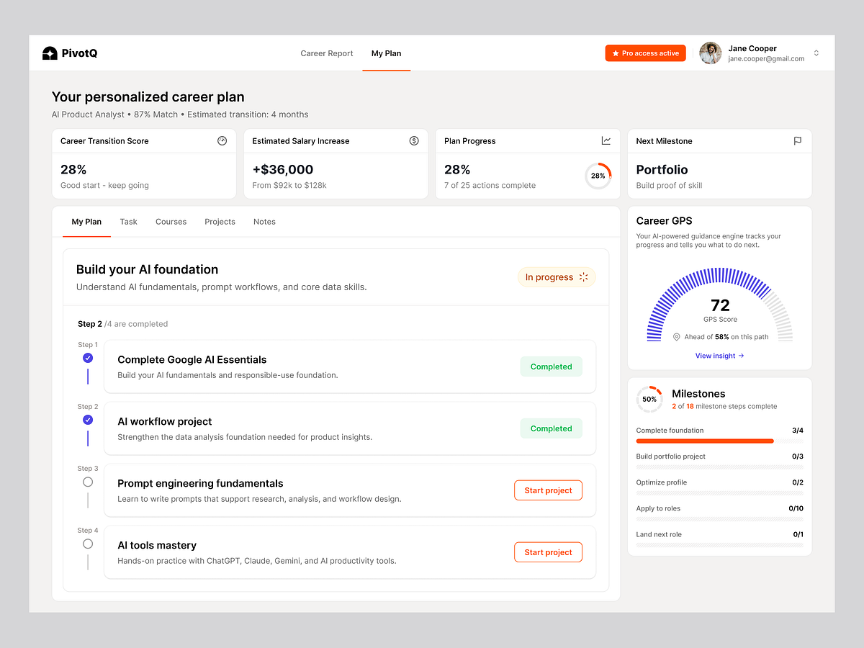Image resolution: width=864 pixels, height=648 pixels.
Task: Click the +$36,000 salary increase value
Action: coord(283,170)
